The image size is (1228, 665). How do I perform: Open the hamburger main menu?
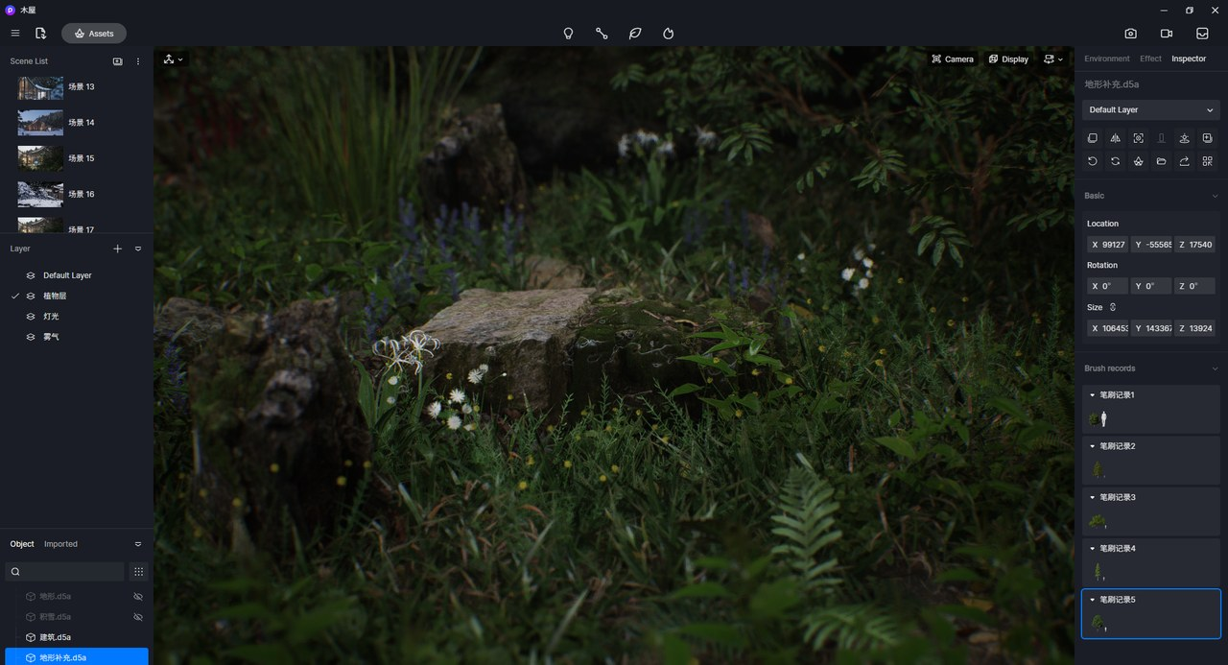(x=15, y=34)
